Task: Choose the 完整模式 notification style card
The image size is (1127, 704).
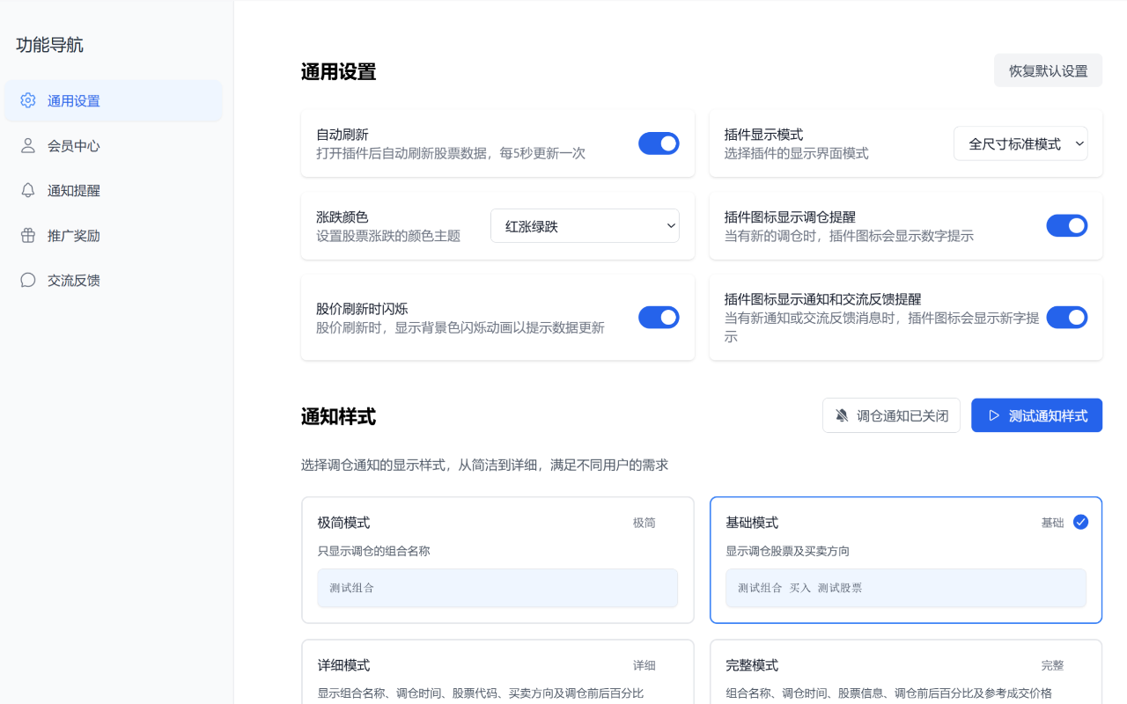Action: 905,671
